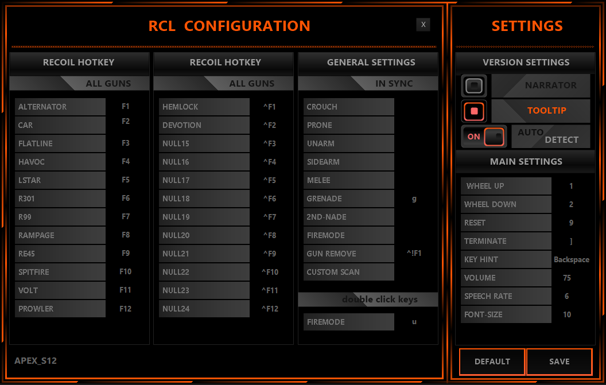Click the ^F10 hotkey for NULL22
The height and width of the screenshot is (385, 606).
coord(270,272)
